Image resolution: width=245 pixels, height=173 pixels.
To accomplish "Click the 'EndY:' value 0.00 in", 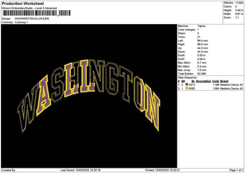I will click(201, 59).
